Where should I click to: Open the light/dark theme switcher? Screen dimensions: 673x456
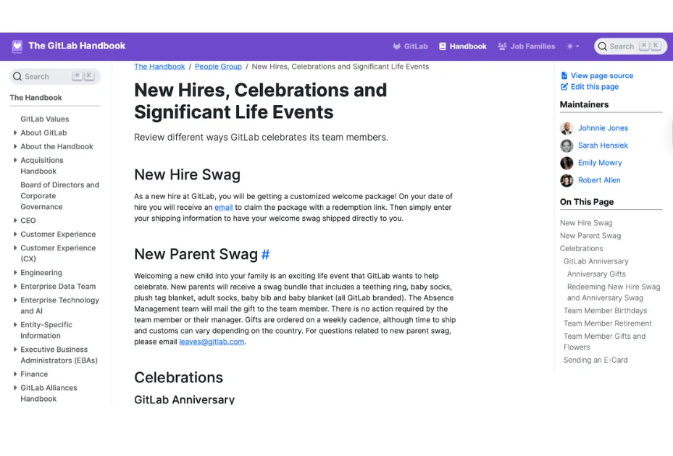click(x=573, y=46)
